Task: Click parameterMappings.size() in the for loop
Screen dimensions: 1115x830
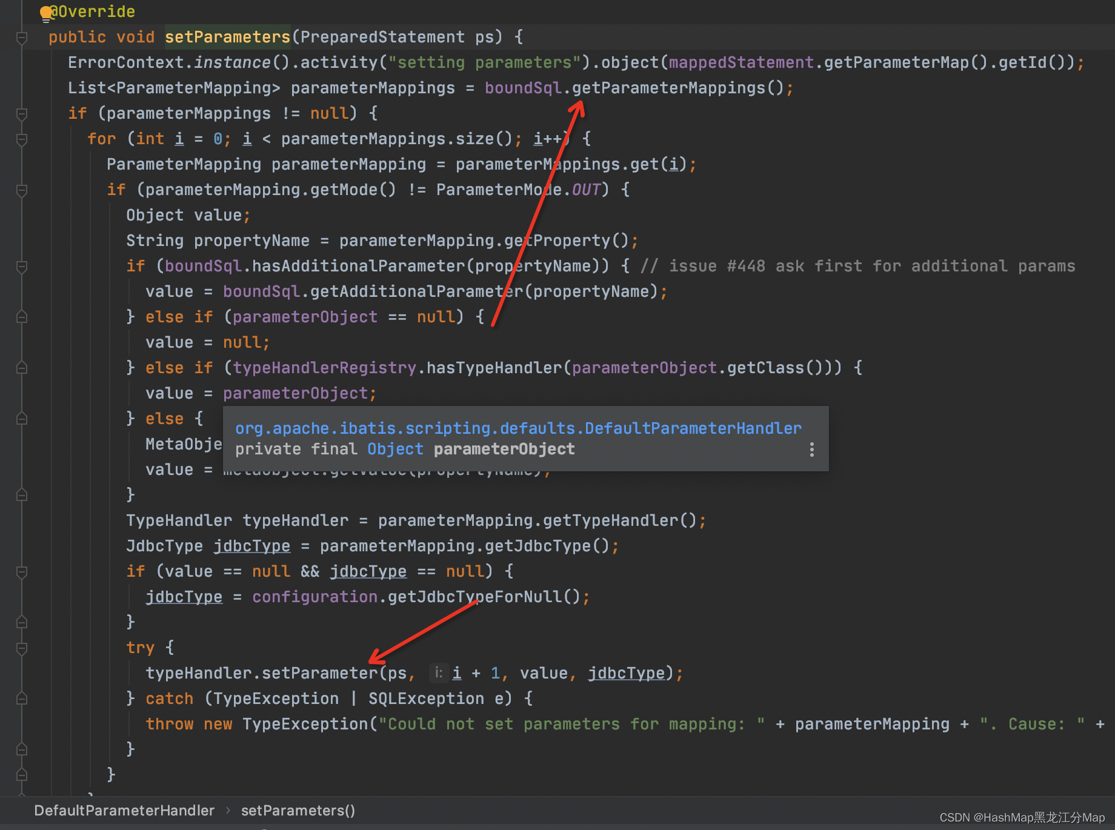Action: [x=397, y=139]
